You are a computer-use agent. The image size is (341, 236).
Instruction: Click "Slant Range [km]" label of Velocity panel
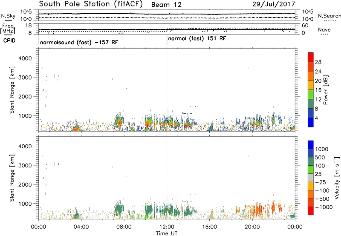12,178
